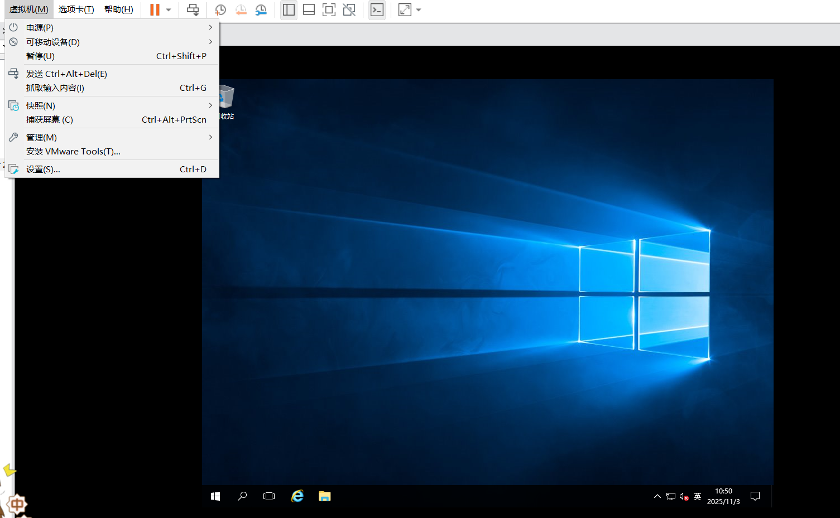Open the snapshot manager wrench-clock icon
The height and width of the screenshot is (518, 840).
pos(261,9)
